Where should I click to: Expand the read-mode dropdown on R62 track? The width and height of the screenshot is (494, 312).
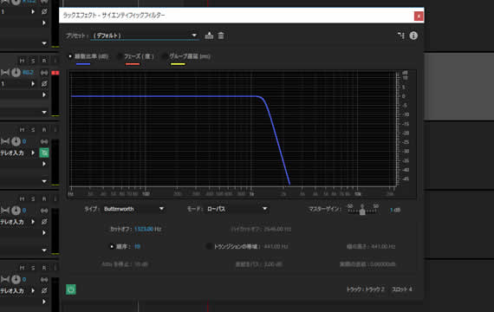[x=44, y=112]
